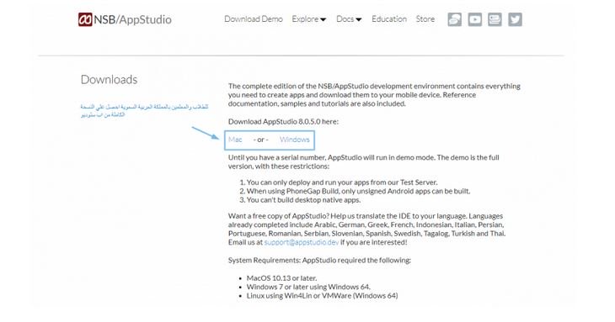Open the Education menu item
Screen dimensions: 615x322
(389, 19)
